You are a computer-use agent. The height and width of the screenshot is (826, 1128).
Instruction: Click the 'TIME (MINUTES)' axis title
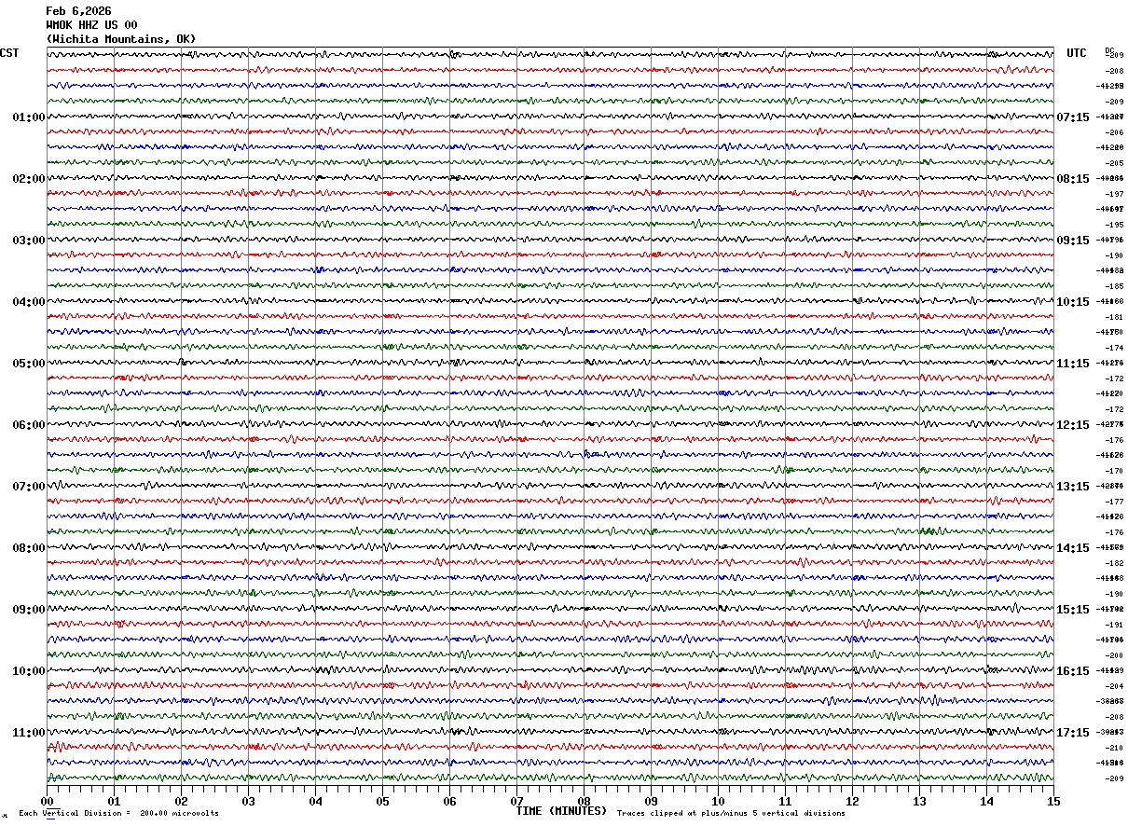tap(561, 811)
